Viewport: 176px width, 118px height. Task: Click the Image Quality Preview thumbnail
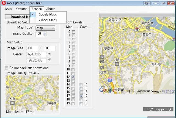tap(32, 93)
